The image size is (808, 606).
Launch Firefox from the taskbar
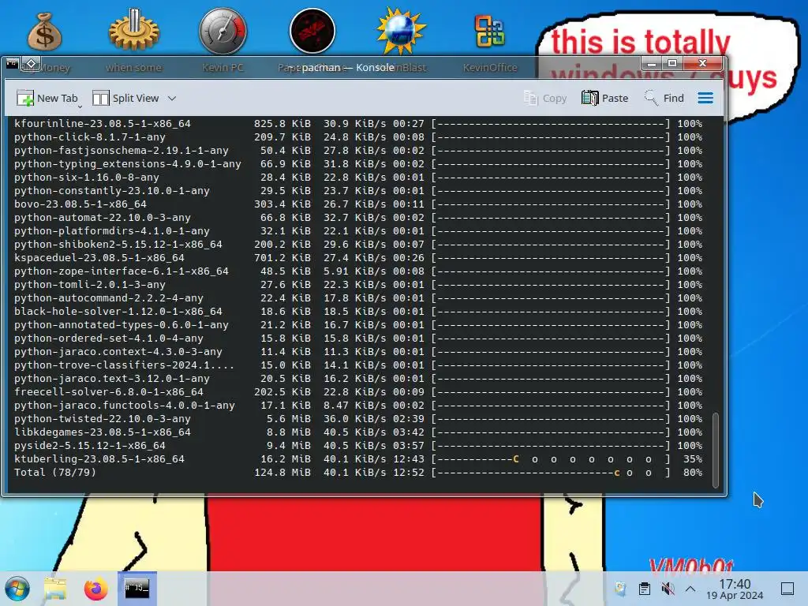(95, 589)
